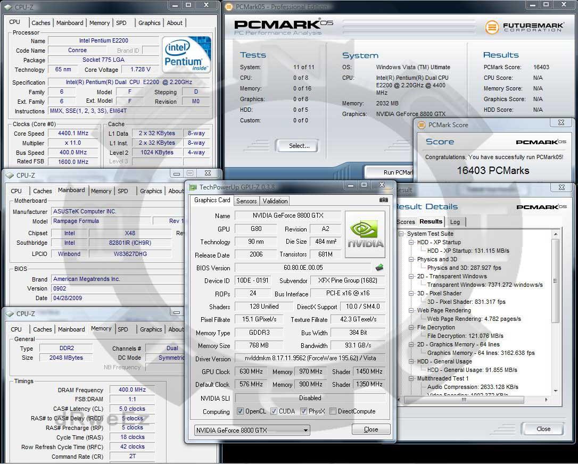Click the GPU-Z title bar icon
The image size is (578, 464).
tap(193, 187)
